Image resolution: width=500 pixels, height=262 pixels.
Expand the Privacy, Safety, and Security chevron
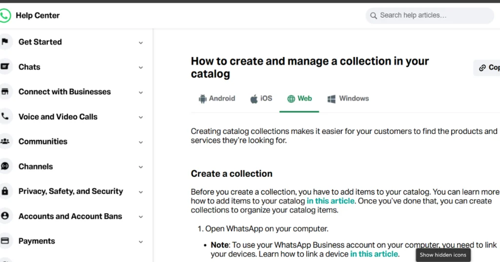141,192
